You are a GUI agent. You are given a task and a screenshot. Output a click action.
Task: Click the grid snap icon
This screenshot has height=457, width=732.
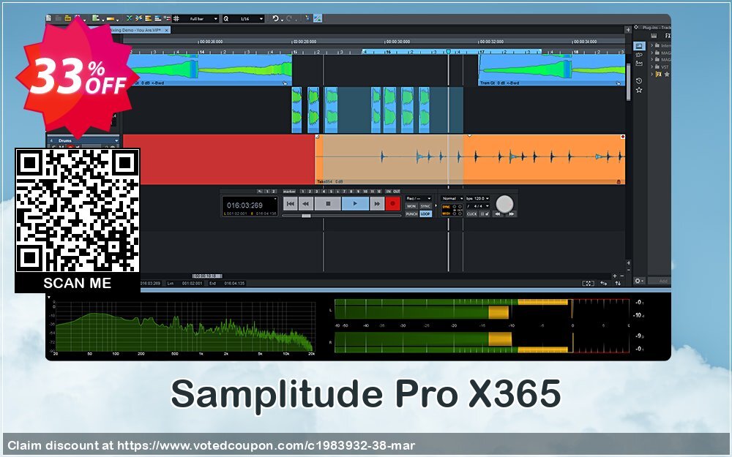point(176,19)
